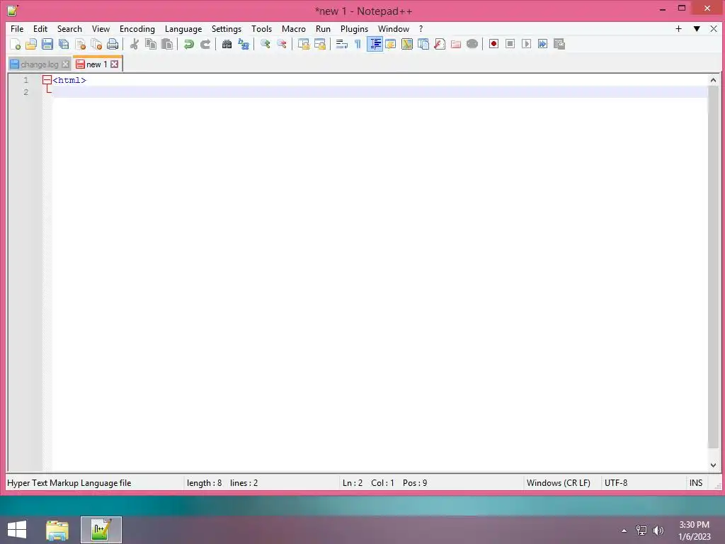The height and width of the screenshot is (544, 725).
Task: Toggle synchronize horizontal scrolling
Action: (x=320, y=44)
